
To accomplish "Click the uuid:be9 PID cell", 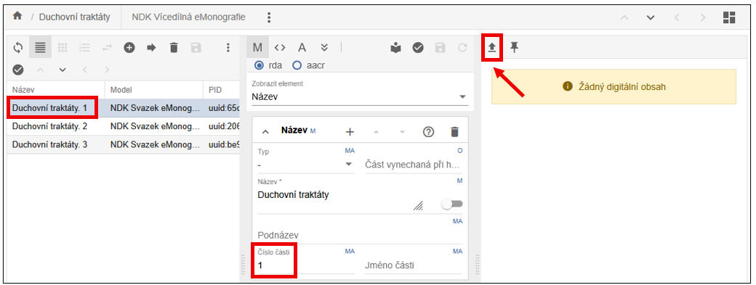I will click(x=224, y=144).
